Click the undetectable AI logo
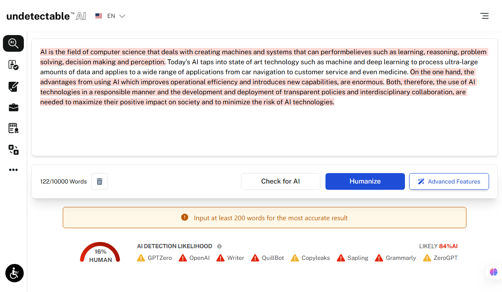The image size is (502, 292). tap(46, 16)
